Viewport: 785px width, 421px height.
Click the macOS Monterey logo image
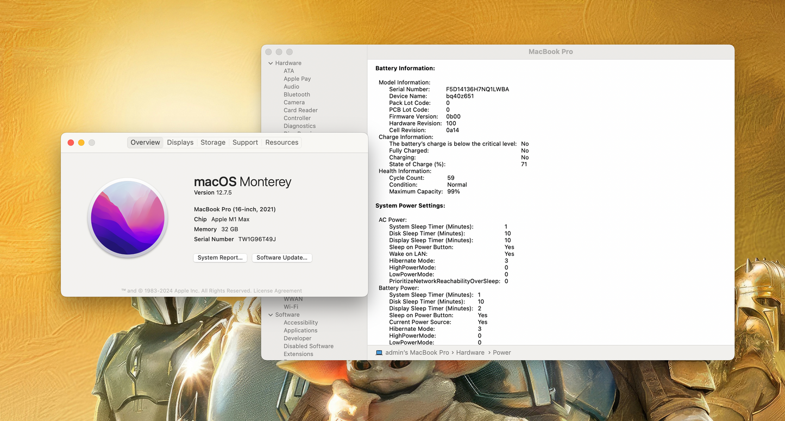coord(128,218)
